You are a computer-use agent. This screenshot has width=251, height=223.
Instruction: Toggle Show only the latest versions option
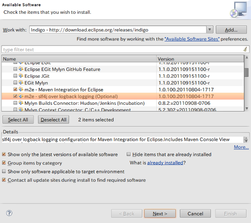[4, 155]
